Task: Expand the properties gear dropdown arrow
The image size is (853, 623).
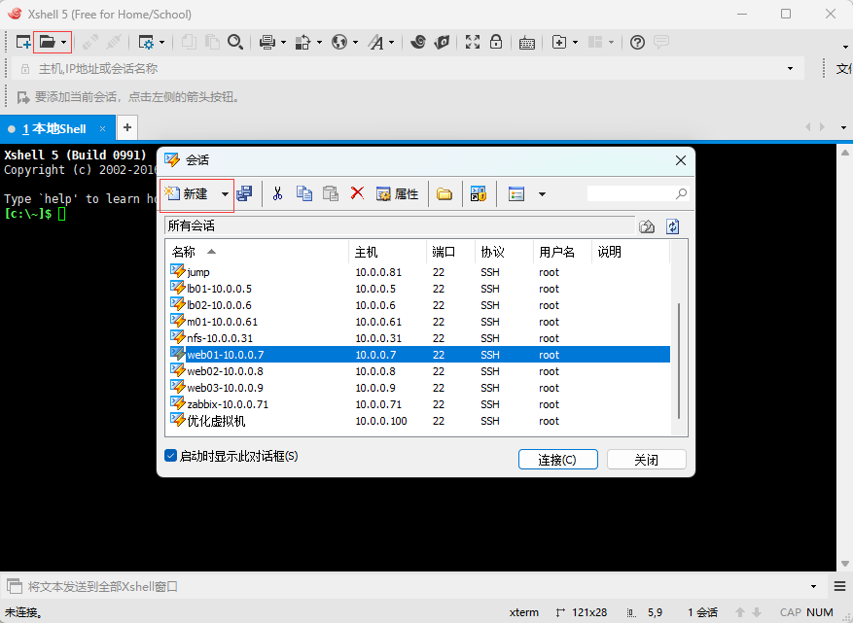Action: click(x=161, y=42)
